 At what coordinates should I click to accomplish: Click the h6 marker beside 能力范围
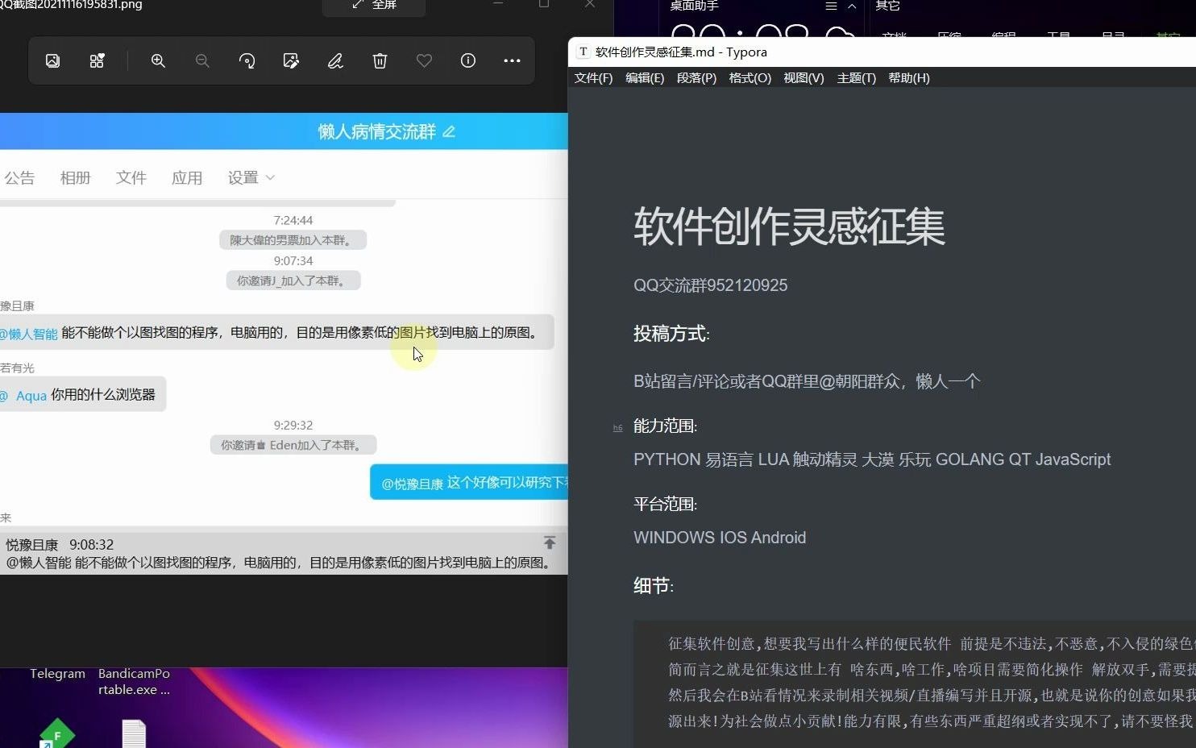pyautogui.click(x=617, y=428)
